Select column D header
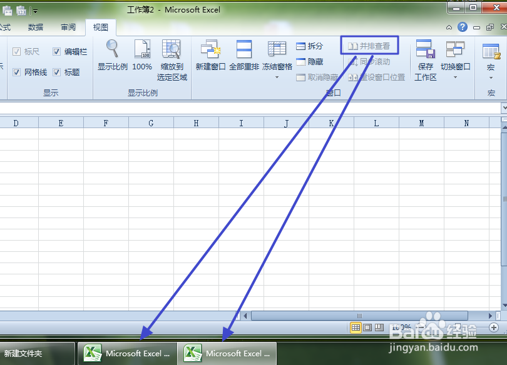The image size is (507, 365). (x=16, y=123)
